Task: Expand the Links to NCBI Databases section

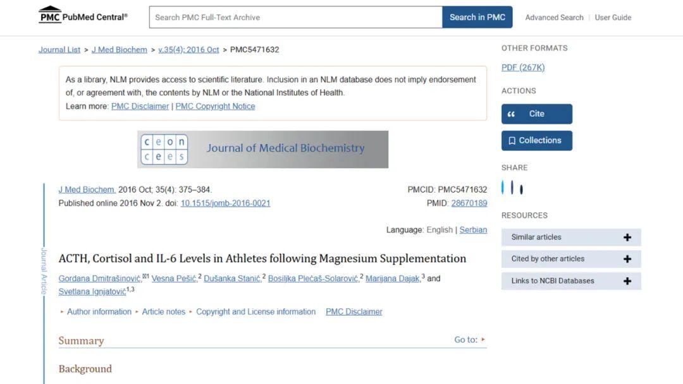Action: (627, 281)
